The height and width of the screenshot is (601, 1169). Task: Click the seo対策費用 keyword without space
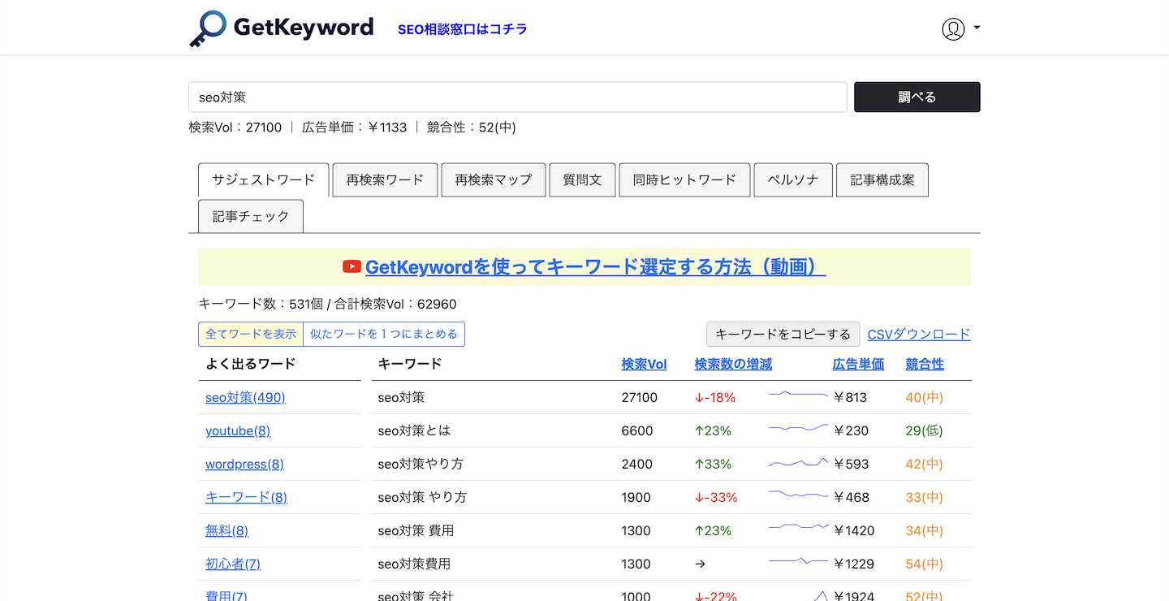(x=414, y=564)
